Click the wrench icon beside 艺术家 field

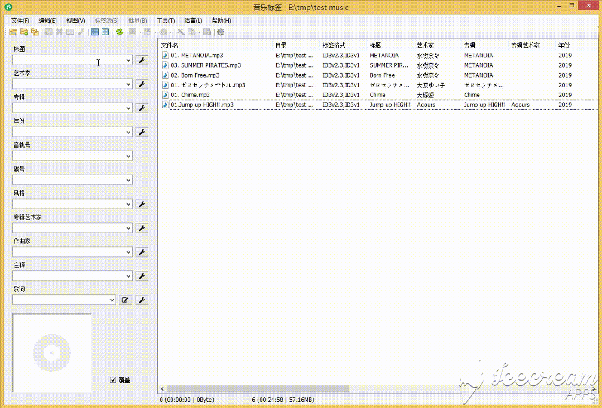[x=142, y=84]
